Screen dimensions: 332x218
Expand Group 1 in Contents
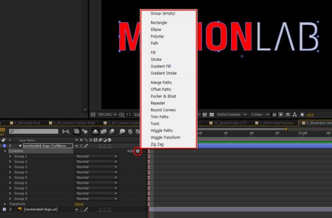point(10,156)
